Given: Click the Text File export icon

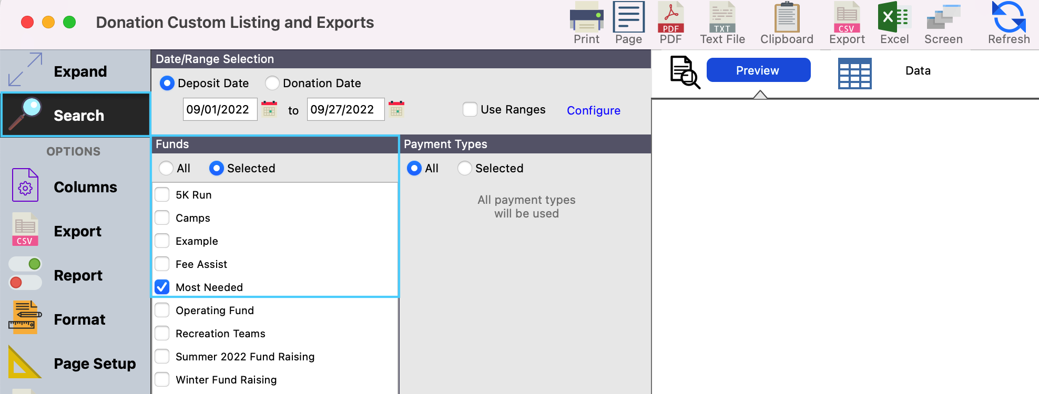Looking at the screenshot, I should pyautogui.click(x=722, y=23).
